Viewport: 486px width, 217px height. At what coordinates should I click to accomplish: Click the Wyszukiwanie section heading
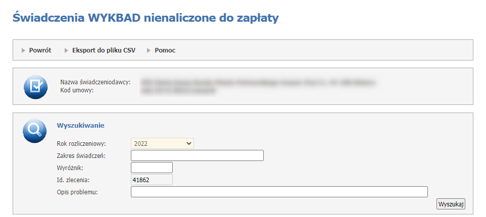click(80, 125)
